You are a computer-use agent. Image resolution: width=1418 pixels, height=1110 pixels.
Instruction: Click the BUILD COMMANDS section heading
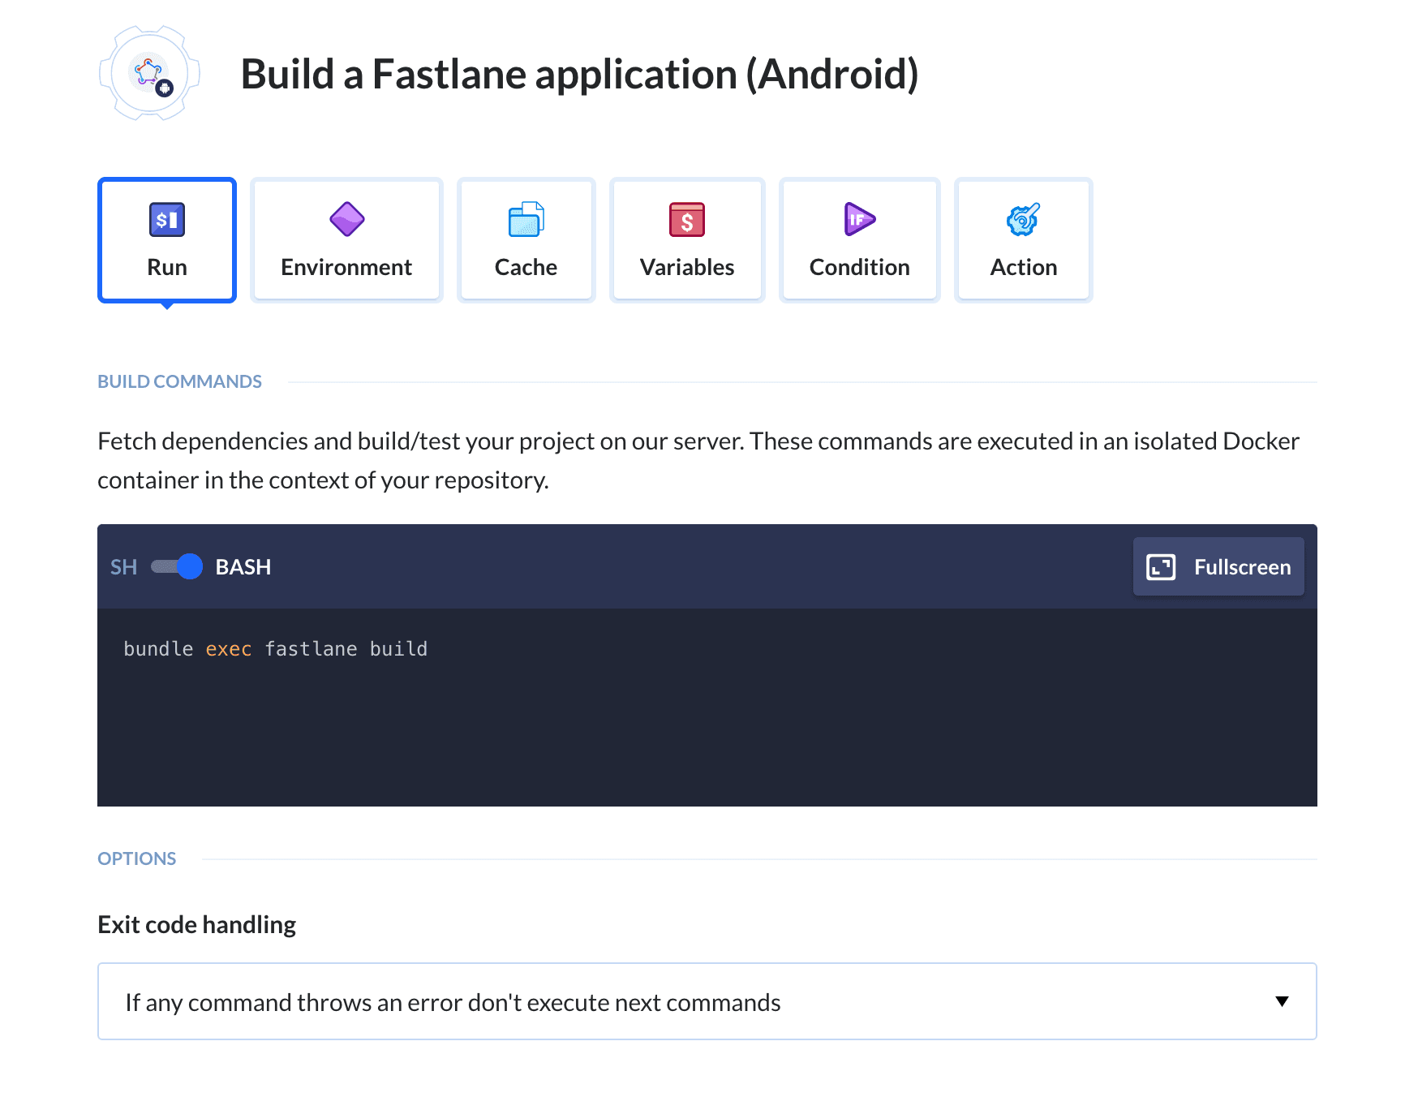179,381
